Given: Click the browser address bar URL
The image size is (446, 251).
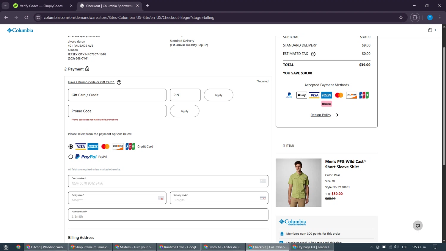Looking at the screenshot, I should [129, 18].
